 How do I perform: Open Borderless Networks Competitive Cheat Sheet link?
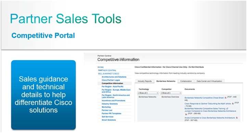[204, 98]
